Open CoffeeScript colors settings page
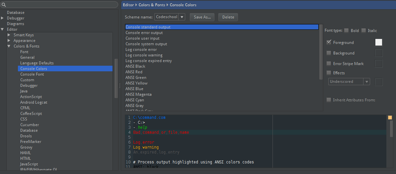The width and height of the screenshot is (396, 174). (x=31, y=114)
